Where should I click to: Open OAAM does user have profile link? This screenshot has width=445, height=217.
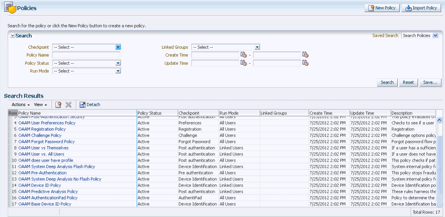point(46,160)
